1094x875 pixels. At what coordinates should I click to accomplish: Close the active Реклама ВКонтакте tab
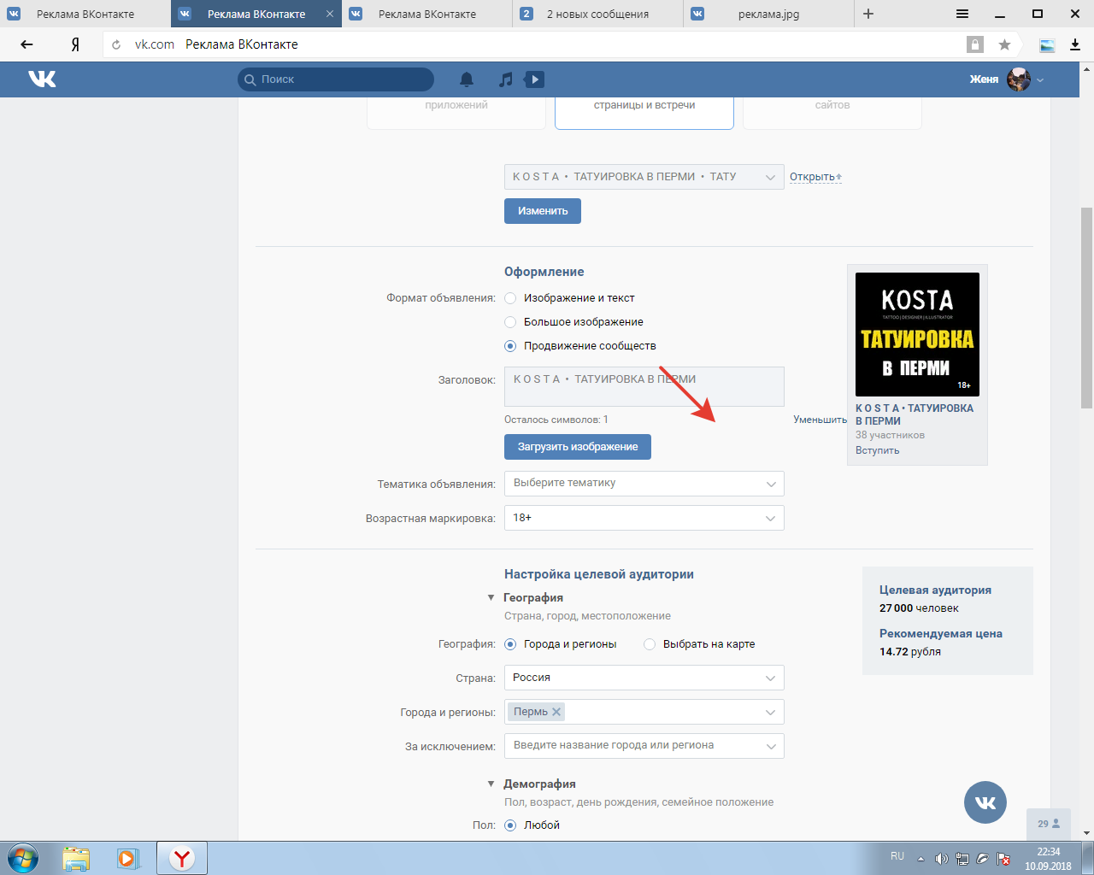coord(330,14)
